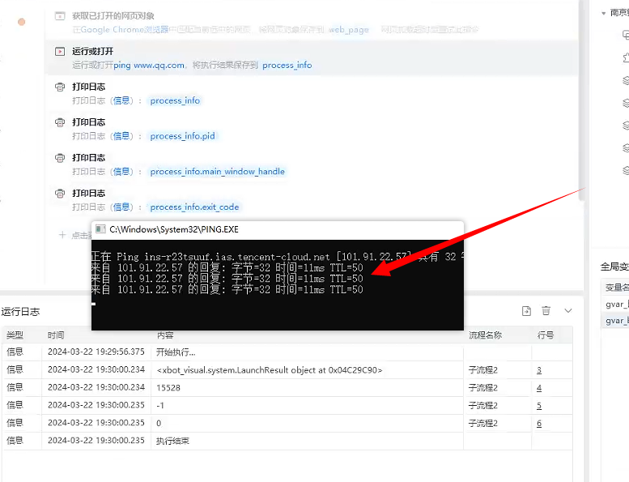Screen dimensions: 629x482
Task: Select the process_info.pid variable tag
Action: coord(183,136)
